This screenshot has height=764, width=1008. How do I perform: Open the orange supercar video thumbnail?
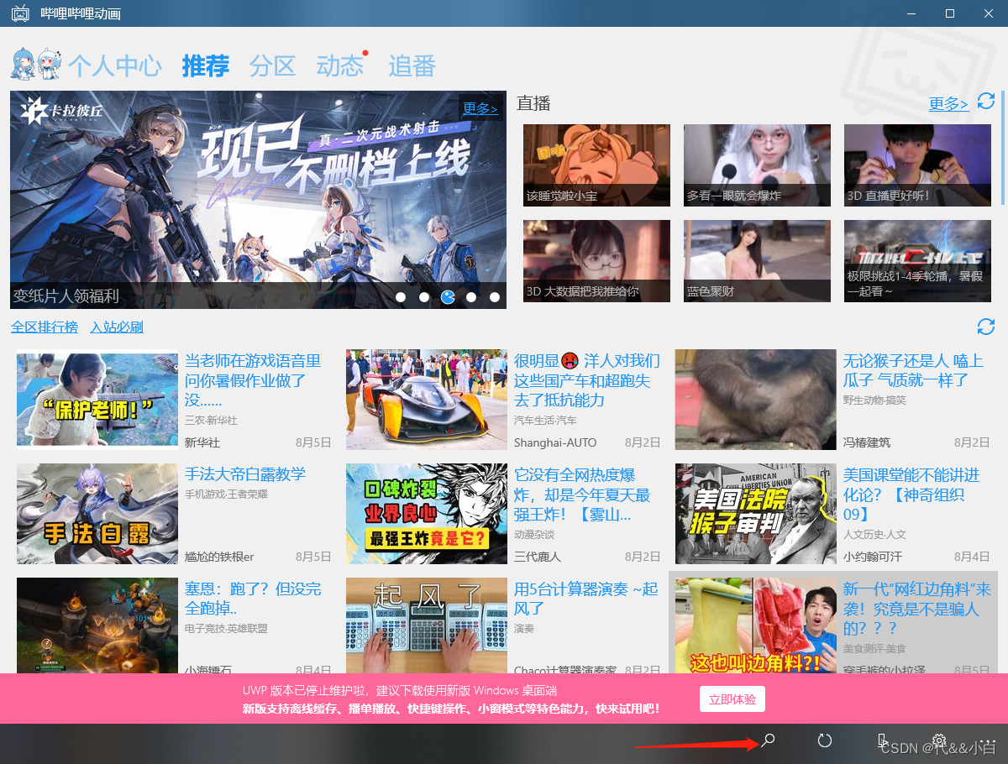427,400
